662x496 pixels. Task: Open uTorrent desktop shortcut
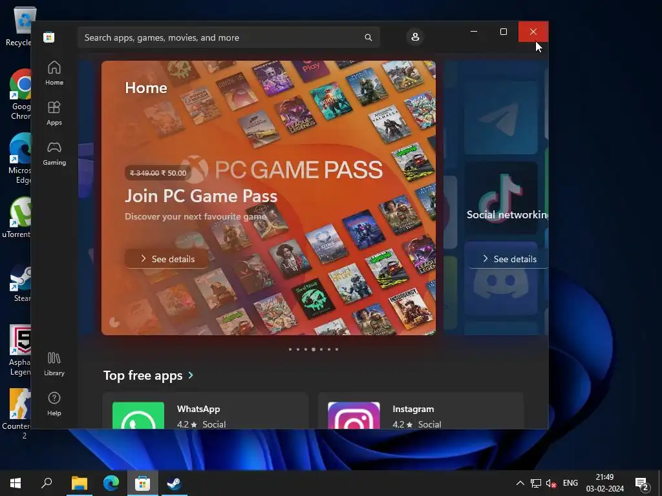point(17,217)
